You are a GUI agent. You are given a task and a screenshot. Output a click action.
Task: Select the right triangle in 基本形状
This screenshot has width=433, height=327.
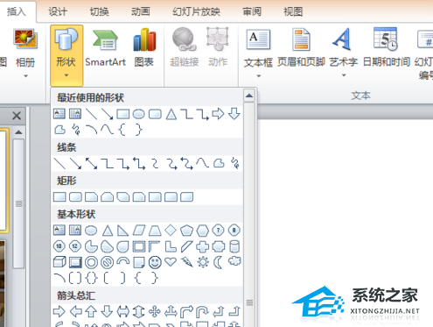pyautogui.click(x=122, y=231)
